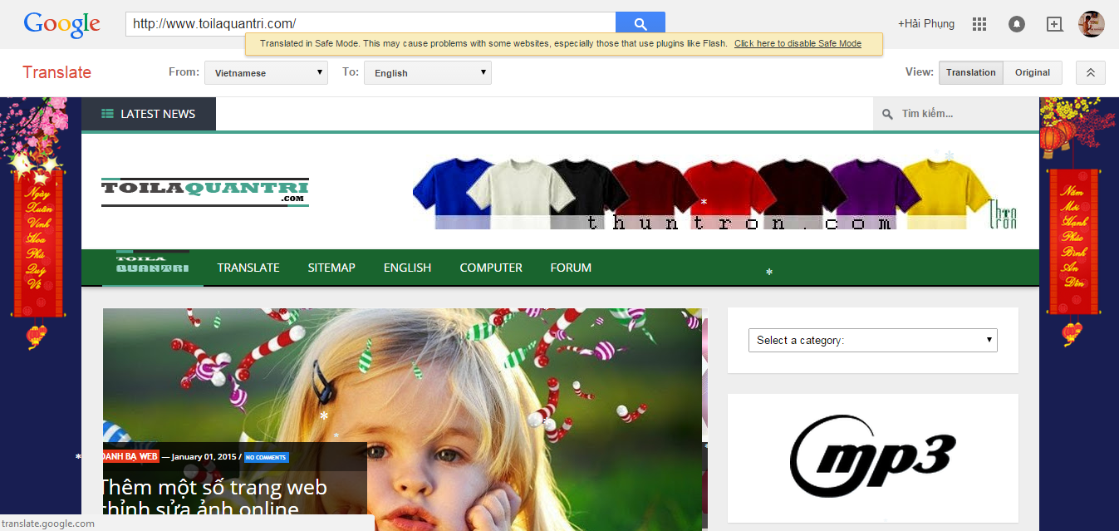Open the thuntron.com t-shirt banner
The image size is (1119, 531).
(714, 193)
